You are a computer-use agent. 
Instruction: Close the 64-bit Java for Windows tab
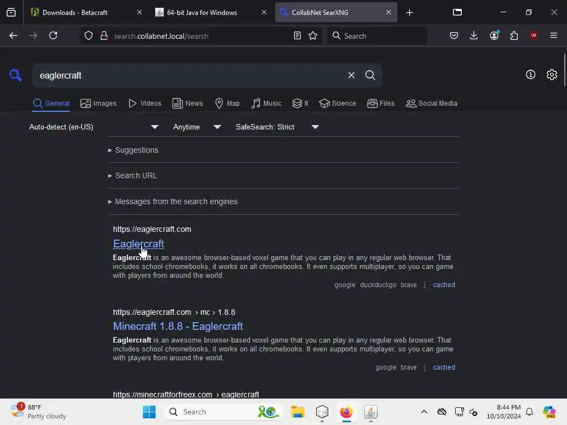pyautogui.click(x=264, y=12)
